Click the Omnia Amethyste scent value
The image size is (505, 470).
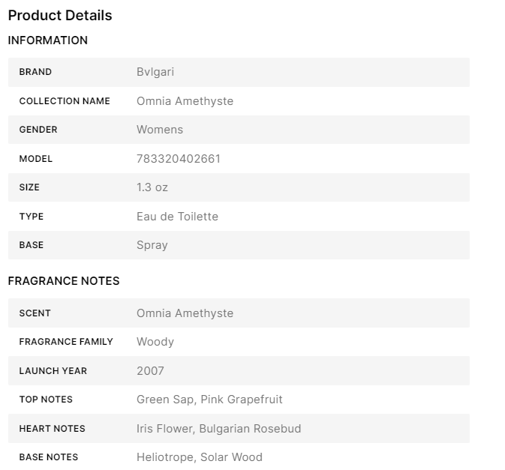coord(185,313)
